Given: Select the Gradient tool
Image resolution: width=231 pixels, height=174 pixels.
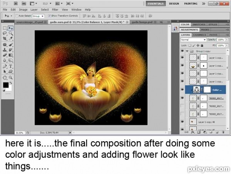Looking at the screenshot, I should (11, 55).
